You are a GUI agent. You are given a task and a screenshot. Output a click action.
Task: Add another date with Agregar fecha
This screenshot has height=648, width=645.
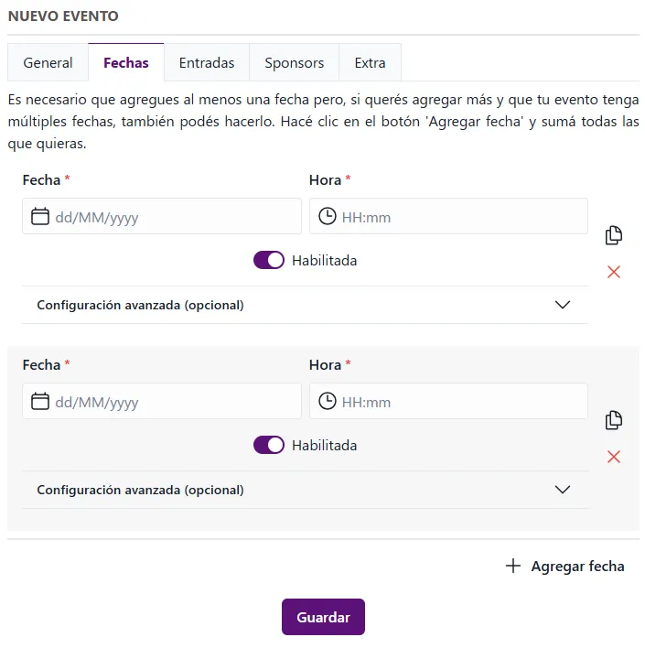pos(564,566)
